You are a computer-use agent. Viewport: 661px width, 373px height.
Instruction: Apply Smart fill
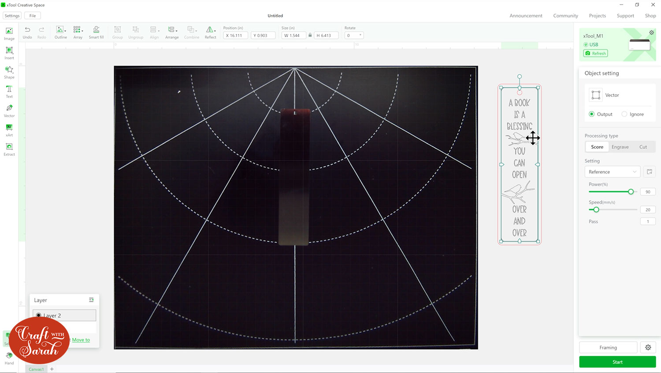tap(96, 33)
